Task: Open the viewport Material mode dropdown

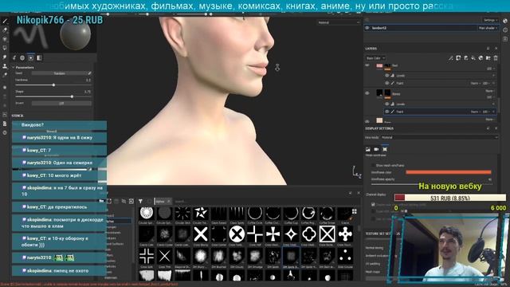Action: coord(339,22)
